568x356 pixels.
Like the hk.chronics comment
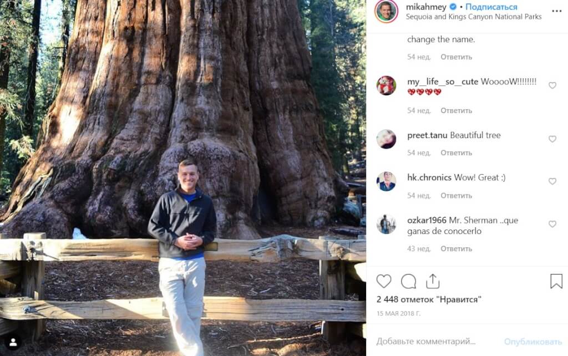(552, 181)
